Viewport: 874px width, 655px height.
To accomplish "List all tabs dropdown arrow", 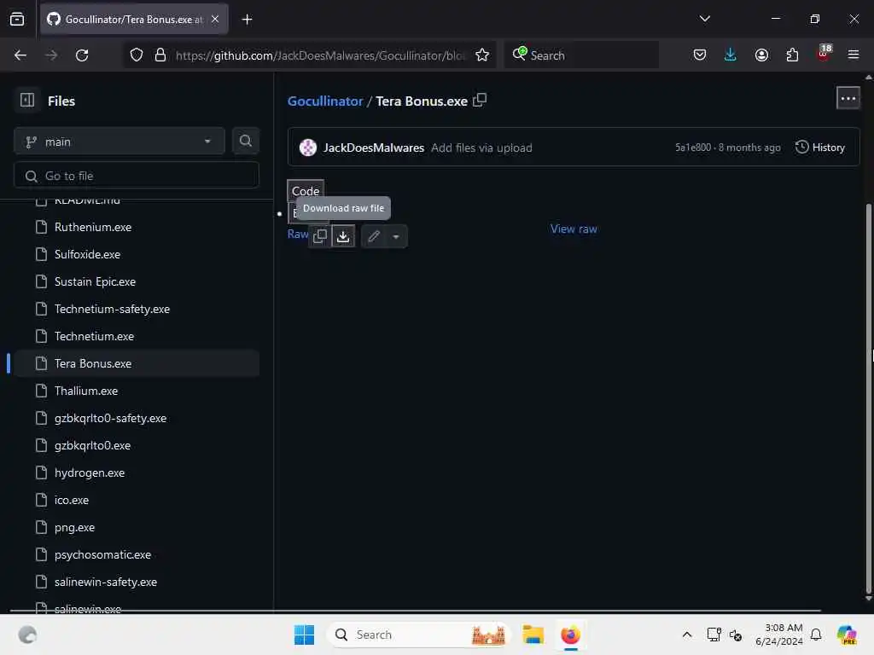I will [704, 19].
